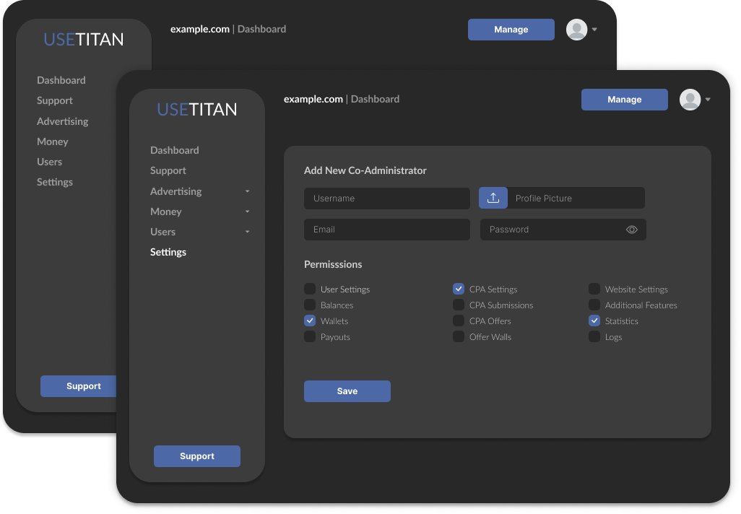Enable the User Settings permission checkbox

tap(310, 289)
